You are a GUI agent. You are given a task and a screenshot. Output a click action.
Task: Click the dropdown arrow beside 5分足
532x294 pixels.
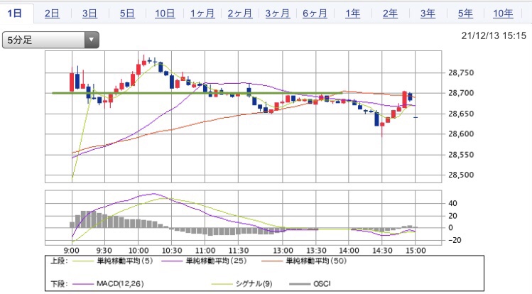(x=91, y=40)
